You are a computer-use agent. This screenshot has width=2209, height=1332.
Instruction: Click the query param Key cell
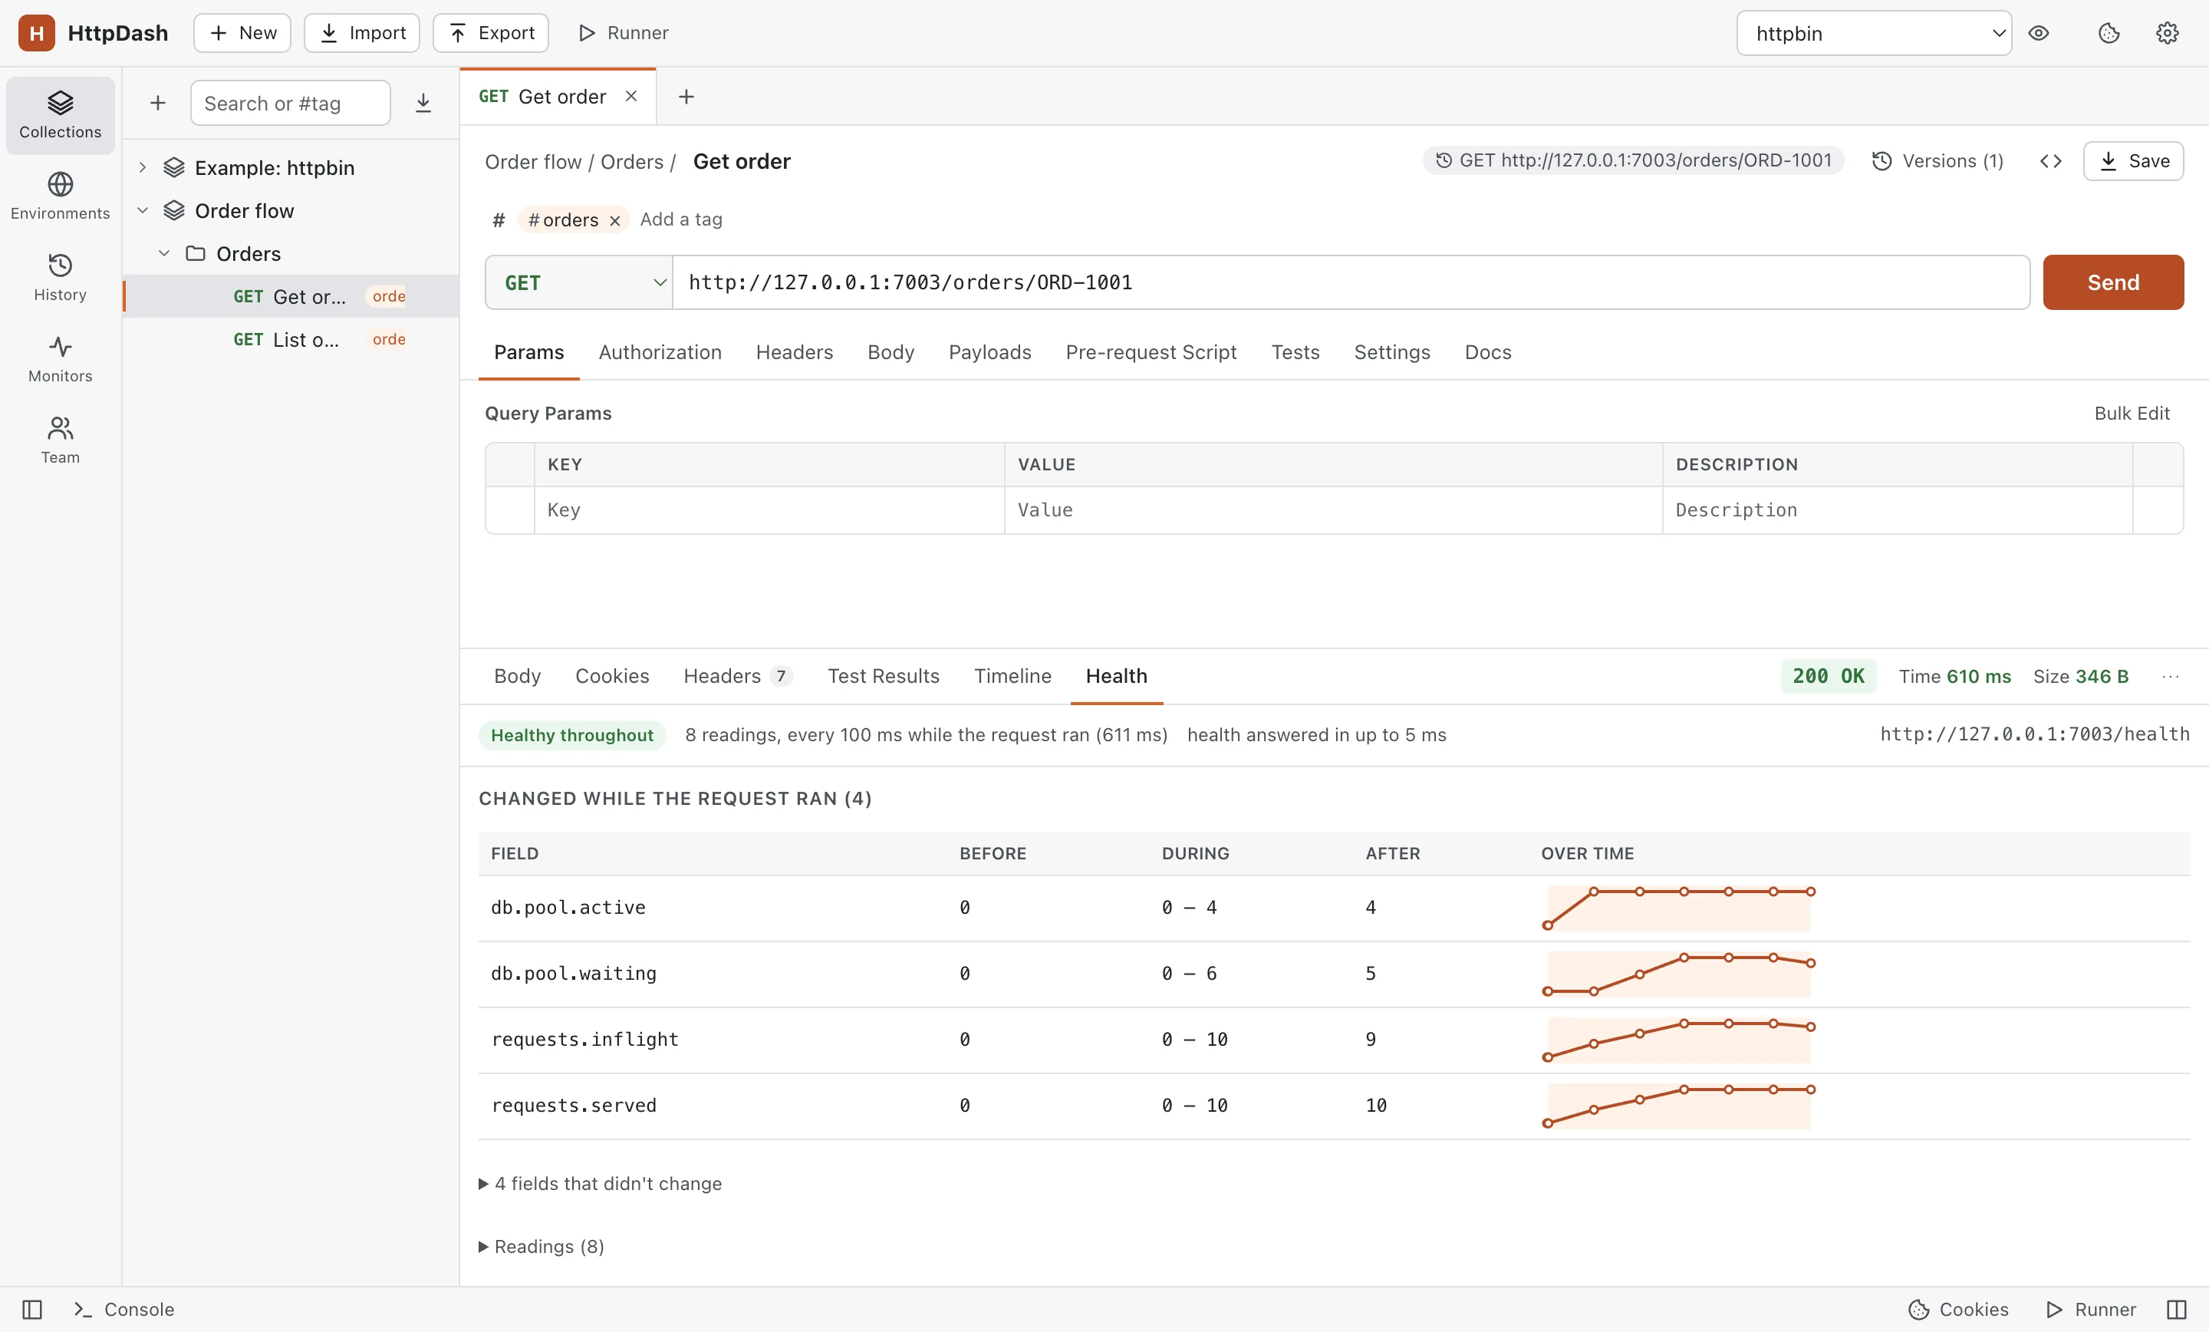769,510
